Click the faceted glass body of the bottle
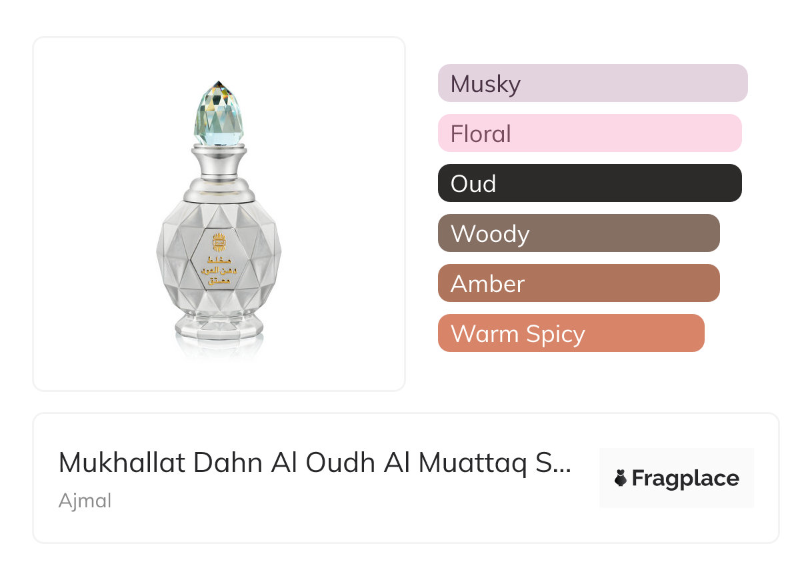 180,260
